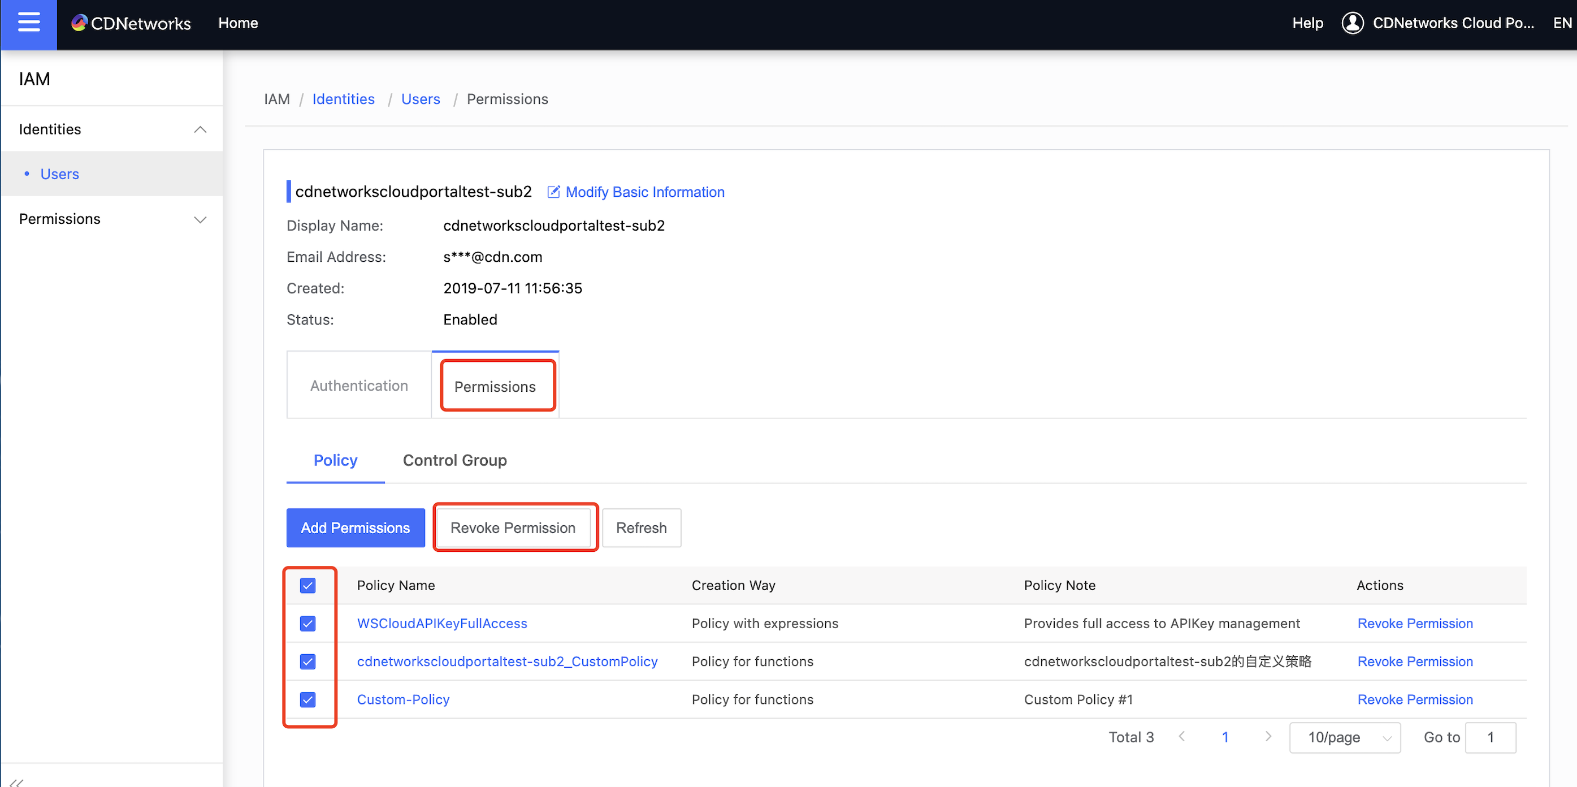The image size is (1577, 787).
Task: Click the Creation Way column header
Action: tap(734, 586)
